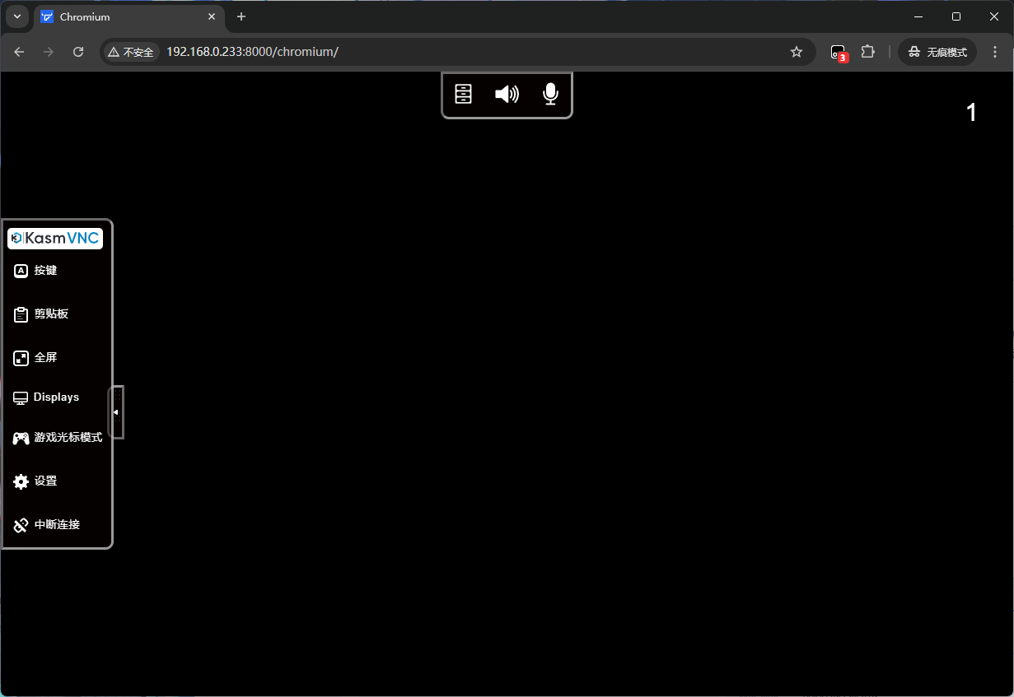
Task: Toggle the microphone icon
Action: pos(550,95)
